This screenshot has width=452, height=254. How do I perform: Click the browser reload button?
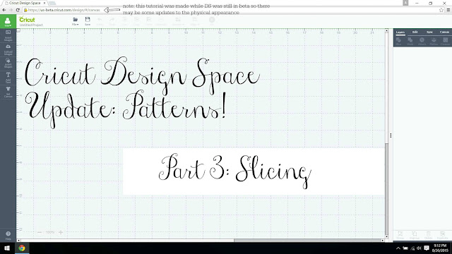pyautogui.click(x=18, y=10)
